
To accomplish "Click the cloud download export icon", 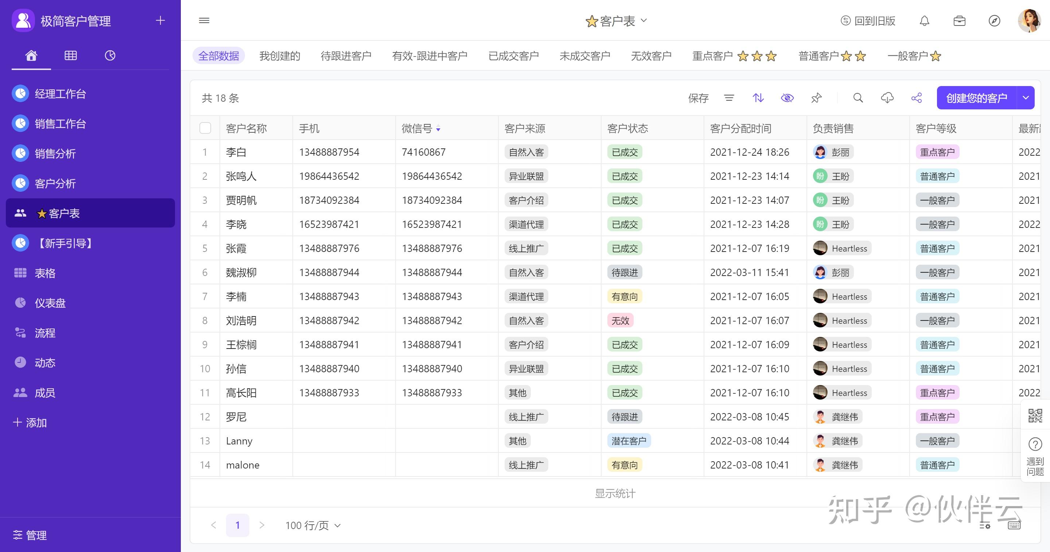I will (887, 98).
